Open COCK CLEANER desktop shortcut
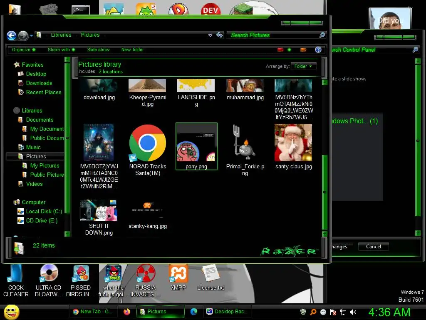Screen dimensions: 426x320 (16, 280)
